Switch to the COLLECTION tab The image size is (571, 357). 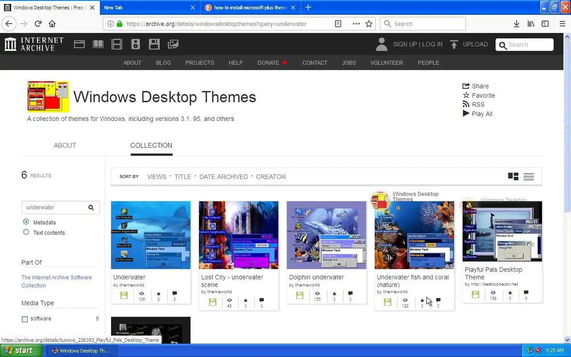pos(151,145)
